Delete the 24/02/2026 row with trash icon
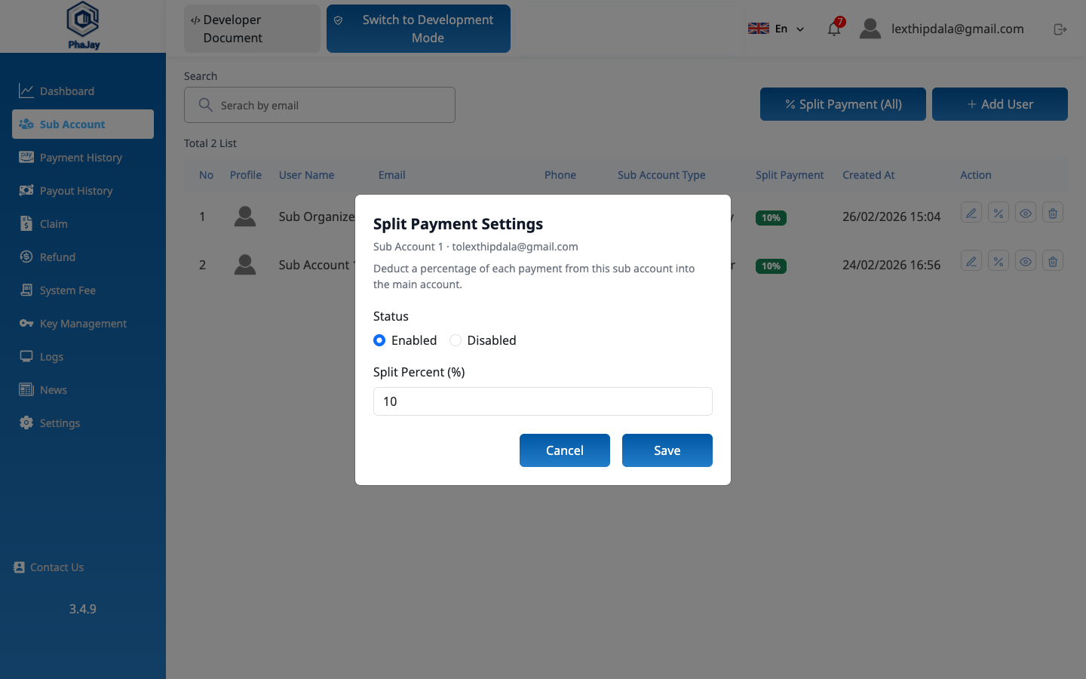This screenshot has height=679, width=1086. pyautogui.click(x=1053, y=261)
